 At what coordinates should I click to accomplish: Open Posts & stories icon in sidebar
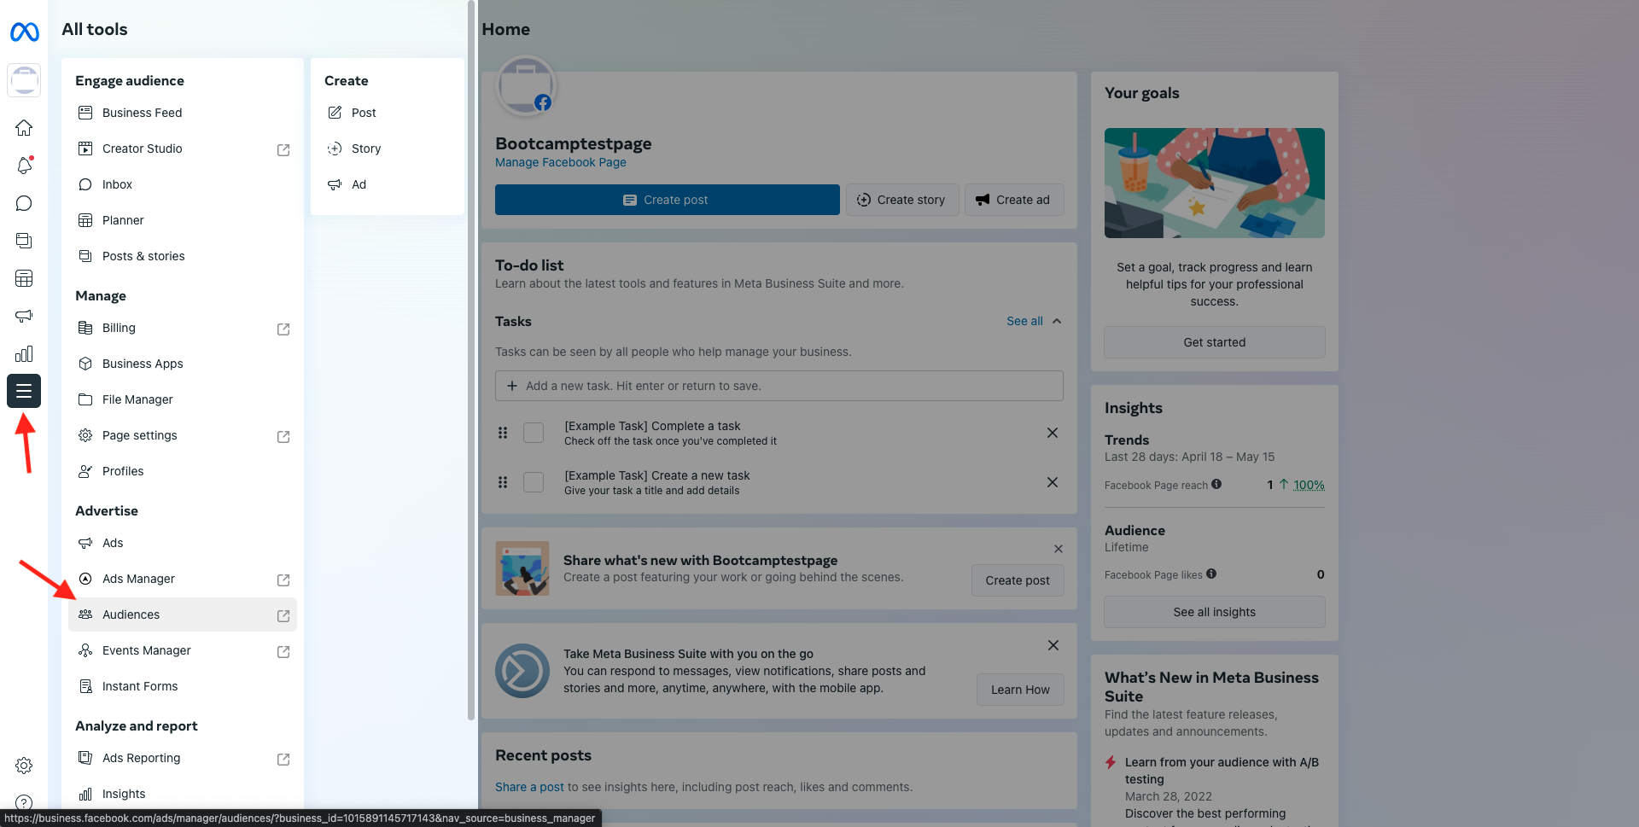point(24,241)
